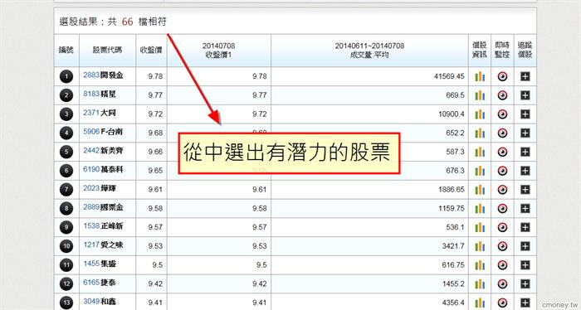Viewport: 581px width, 310px height.
Task: Start real-time monitoring for 1217 愛之味
Action: (x=502, y=246)
